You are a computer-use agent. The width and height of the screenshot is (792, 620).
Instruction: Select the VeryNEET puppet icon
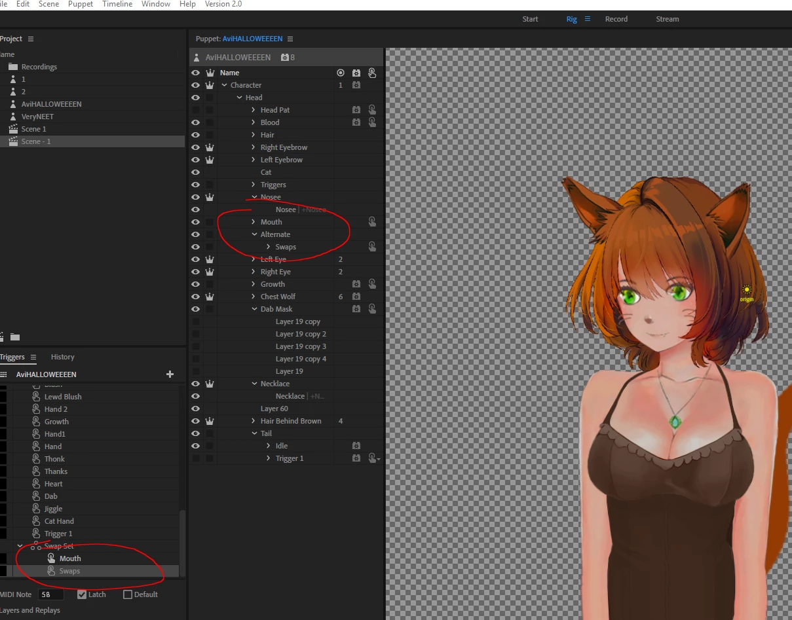point(13,117)
